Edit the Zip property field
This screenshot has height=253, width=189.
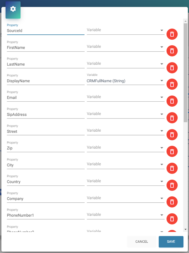pyautogui.click(x=45, y=148)
